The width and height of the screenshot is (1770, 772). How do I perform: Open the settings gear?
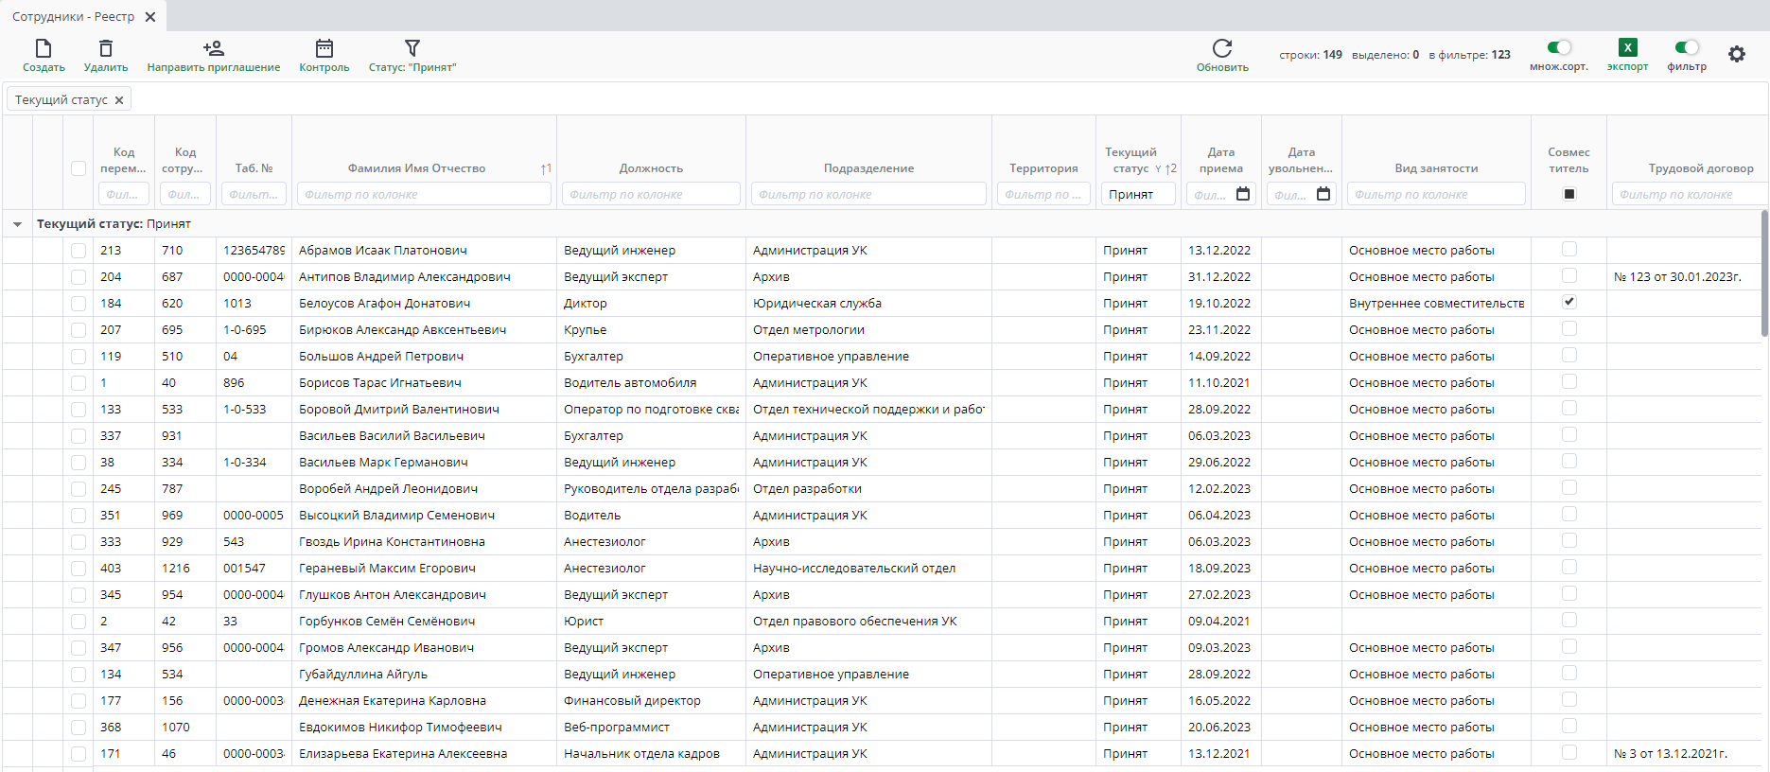click(1737, 55)
